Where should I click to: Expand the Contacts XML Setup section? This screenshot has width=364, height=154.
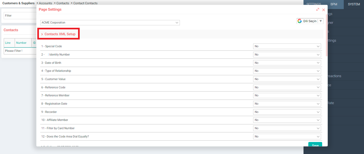click(x=58, y=34)
